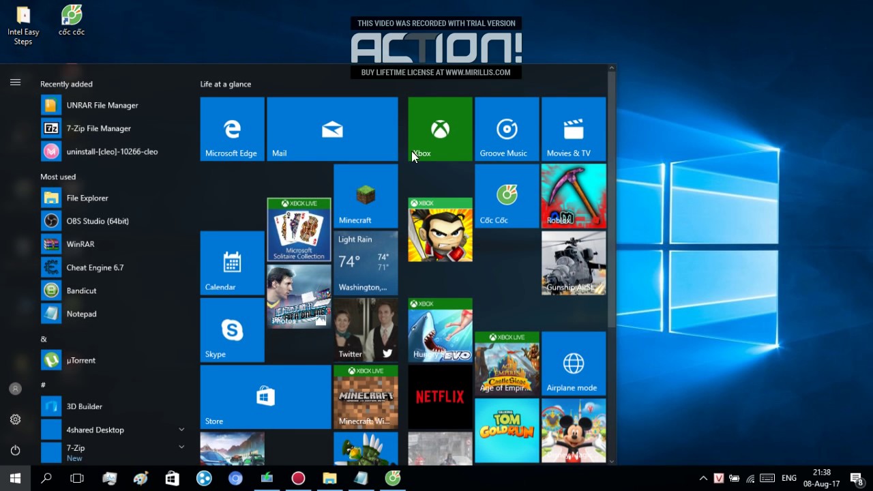873x491 pixels.
Task: Open the Calendar tile
Action: (x=232, y=263)
